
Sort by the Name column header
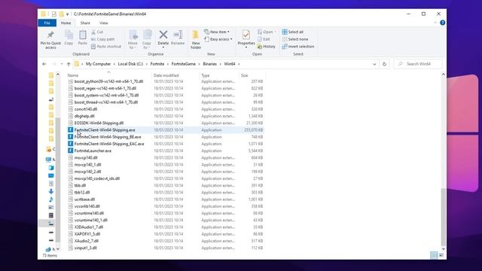(x=73, y=75)
